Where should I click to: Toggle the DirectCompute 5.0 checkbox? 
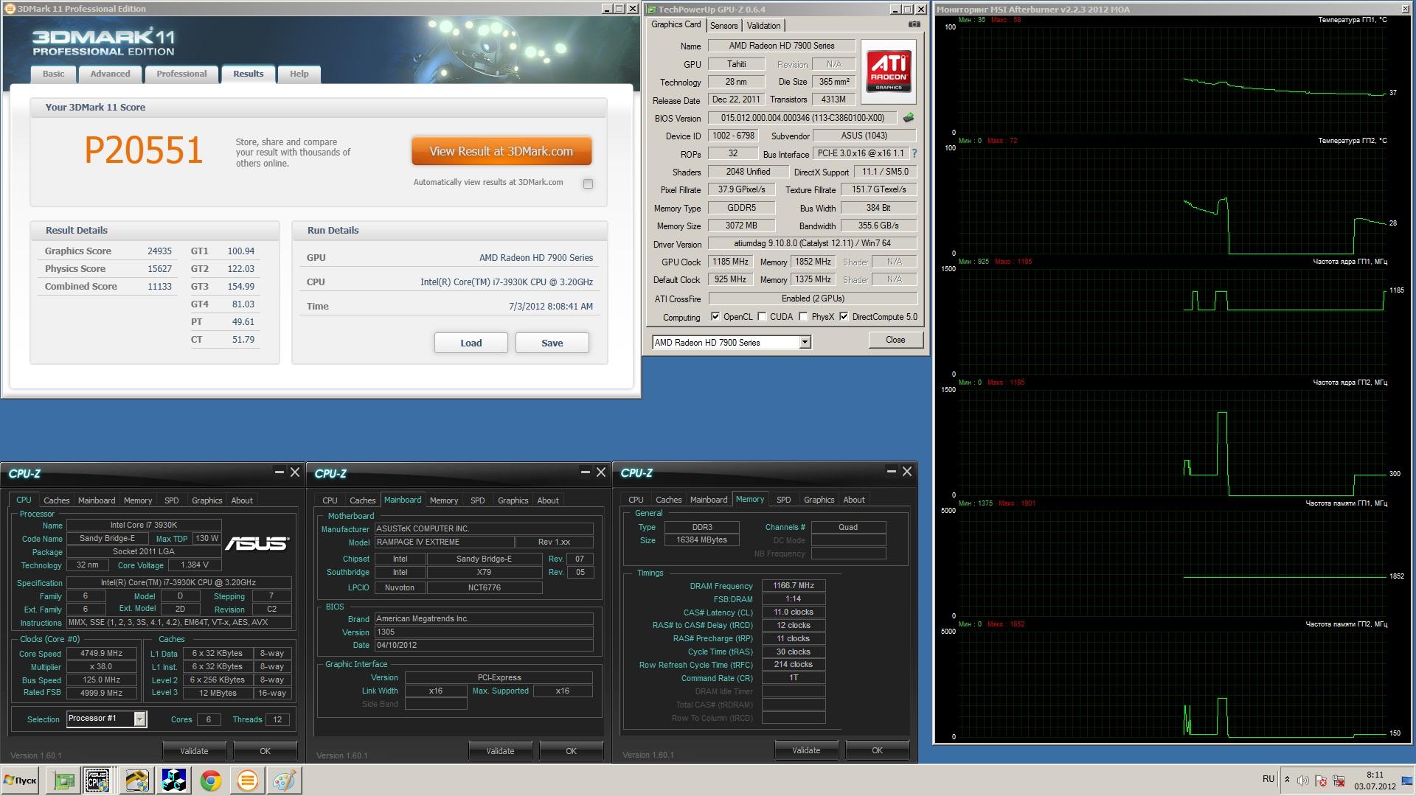click(844, 317)
